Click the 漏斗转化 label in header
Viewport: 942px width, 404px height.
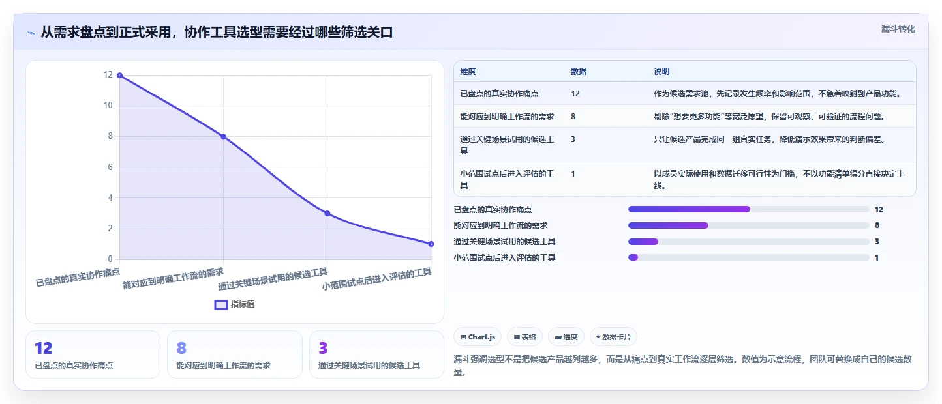(898, 29)
